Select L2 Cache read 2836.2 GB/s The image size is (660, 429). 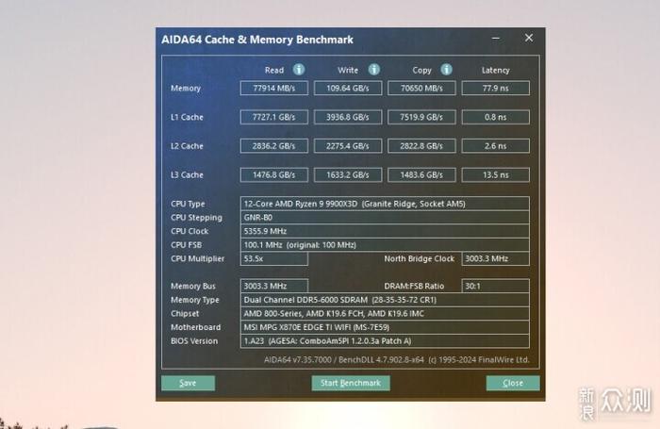pyautogui.click(x=274, y=146)
